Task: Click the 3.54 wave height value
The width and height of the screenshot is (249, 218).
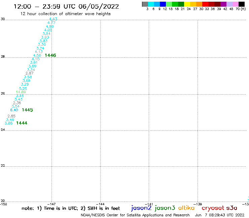Action: tap(15, 106)
